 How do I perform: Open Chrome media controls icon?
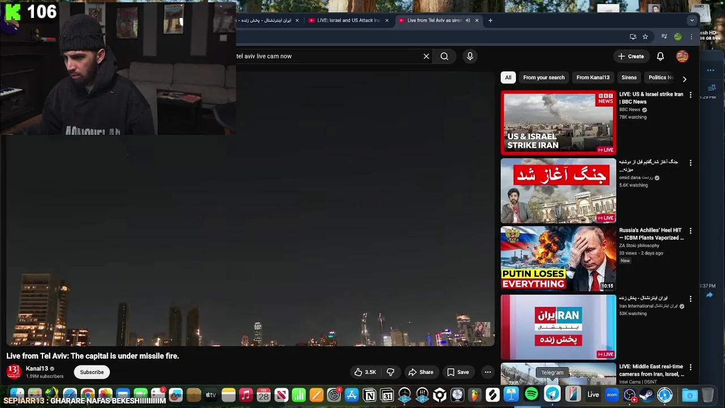(x=664, y=36)
